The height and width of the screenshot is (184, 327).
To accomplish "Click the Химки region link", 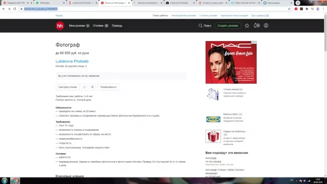I will (59, 15).
